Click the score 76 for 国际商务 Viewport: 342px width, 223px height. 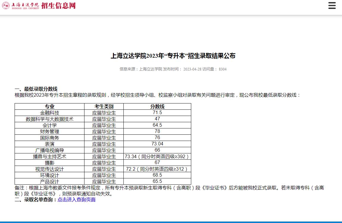157,138
